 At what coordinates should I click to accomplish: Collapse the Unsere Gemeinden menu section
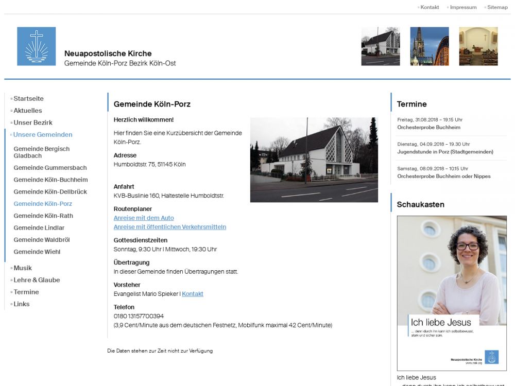pos(43,135)
